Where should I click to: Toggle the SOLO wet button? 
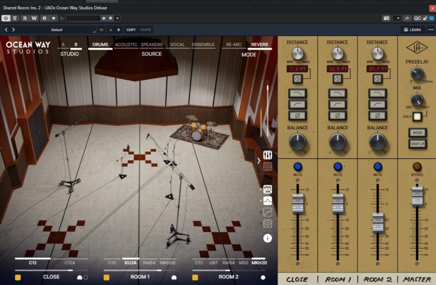point(417,117)
